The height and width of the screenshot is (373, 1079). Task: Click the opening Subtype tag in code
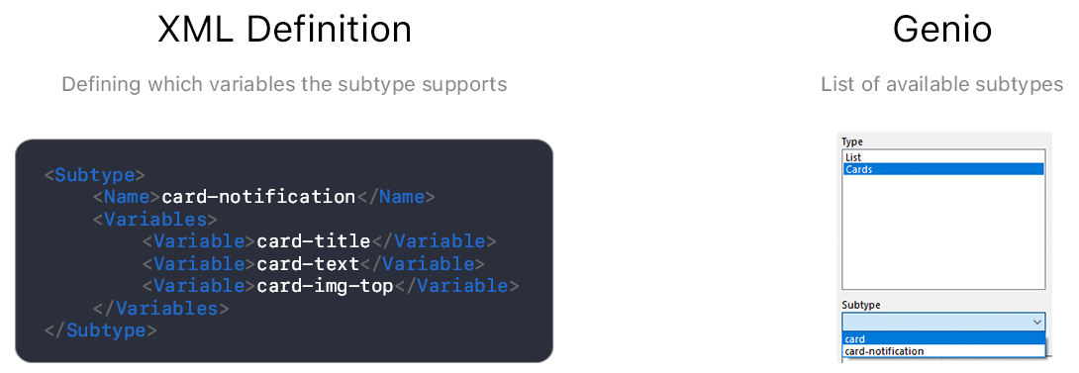coord(95,175)
